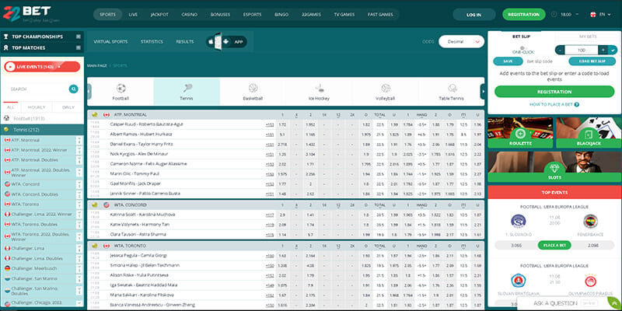This screenshot has width=622, height=311.
Task: Open WTA. Concord in the sidebar
Action: (26, 184)
